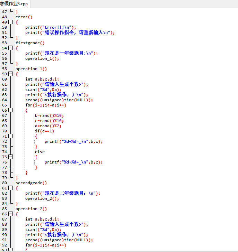Click d=rand()%2; statement

click(48, 126)
